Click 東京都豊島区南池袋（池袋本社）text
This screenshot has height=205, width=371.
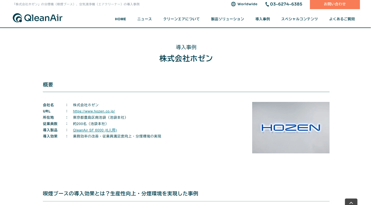coord(100,117)
